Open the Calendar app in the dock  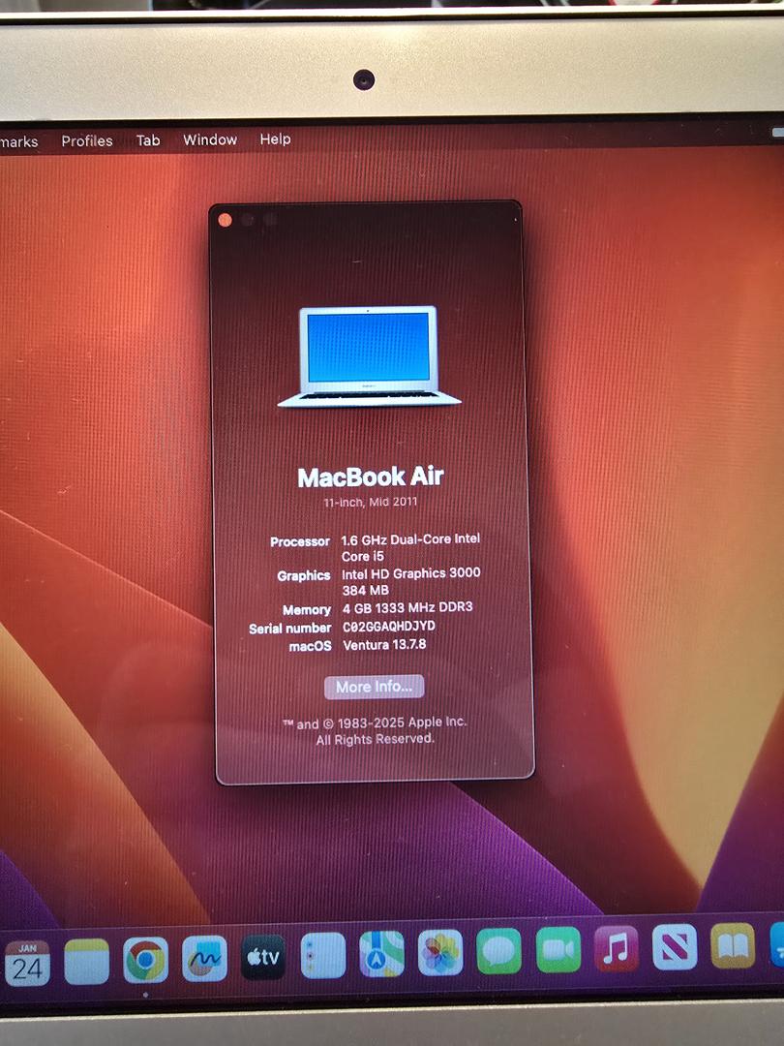point(27,962)
